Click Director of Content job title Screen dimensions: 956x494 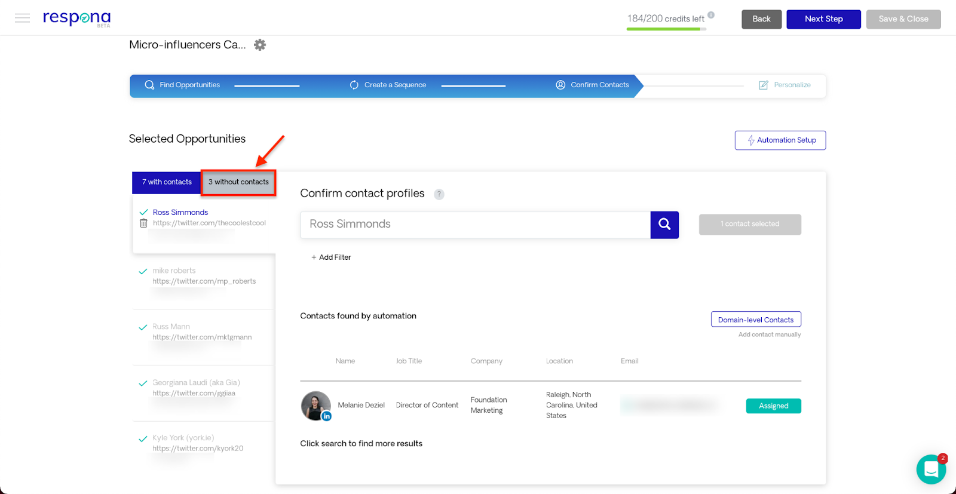pyautogui.click(x=427, y=406)
